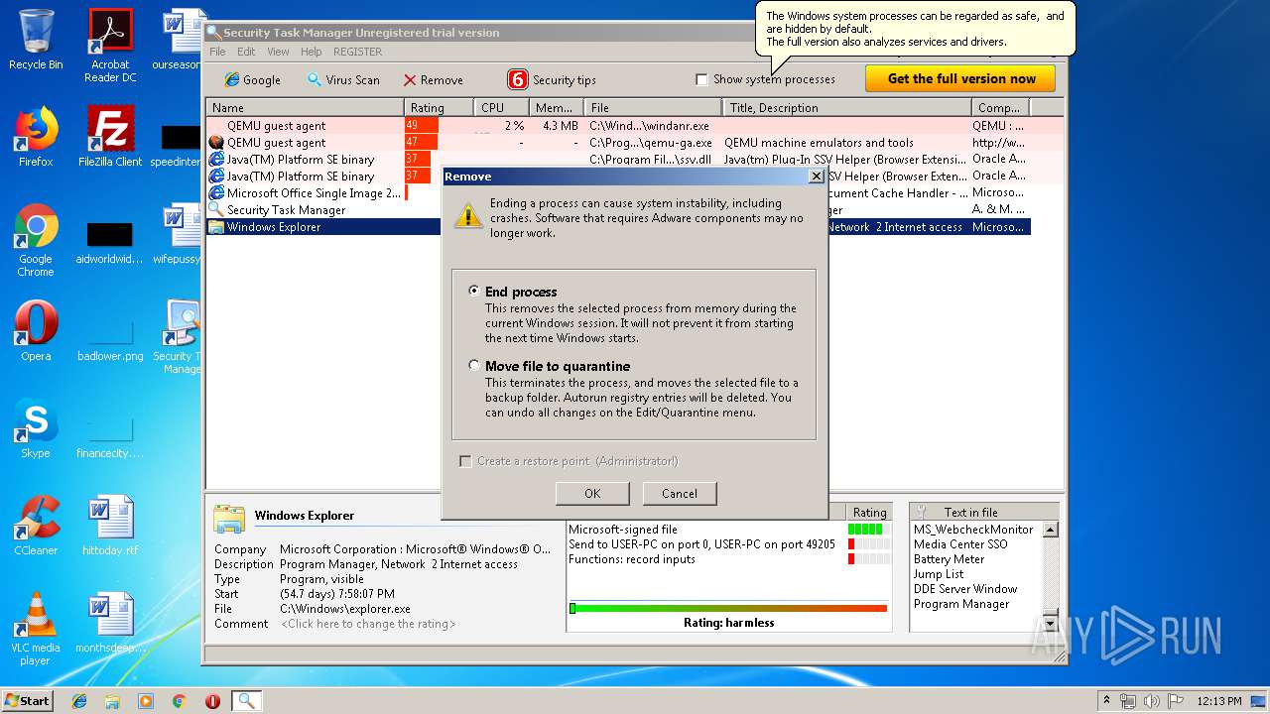The height and width of the screenshot is (714, 1270).
Task: Open Firefox desktop icon
Action: pyautogui.click(x=36, y=137)
